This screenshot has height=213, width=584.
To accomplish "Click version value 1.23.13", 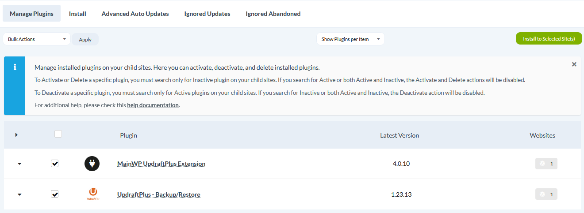I will click(401, 194).
